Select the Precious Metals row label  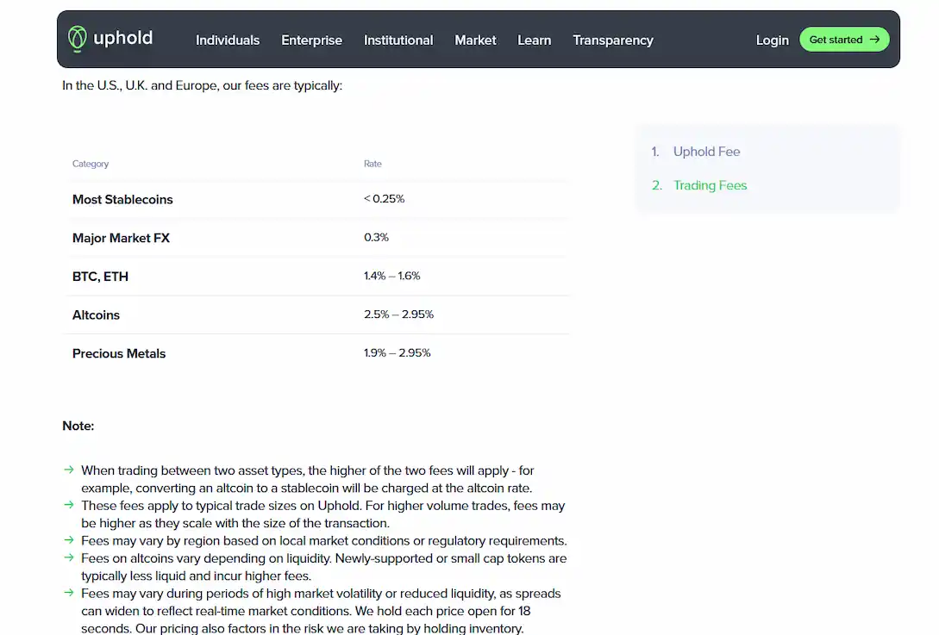119,354
